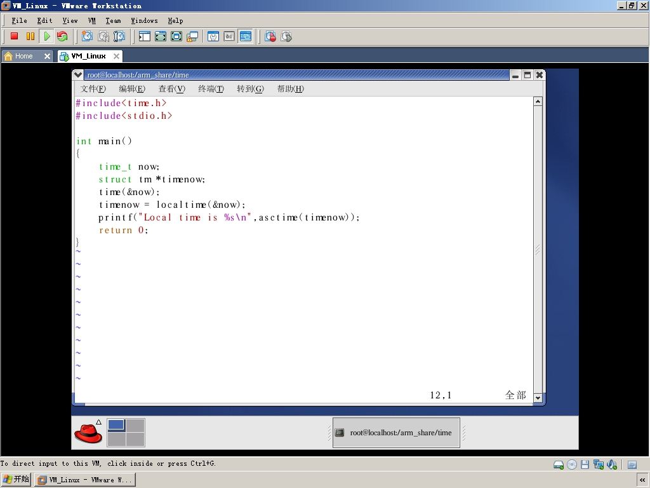Open terminal 查看(V) menu
Screen dimensions: 650x488
click(x=171, y=89)
